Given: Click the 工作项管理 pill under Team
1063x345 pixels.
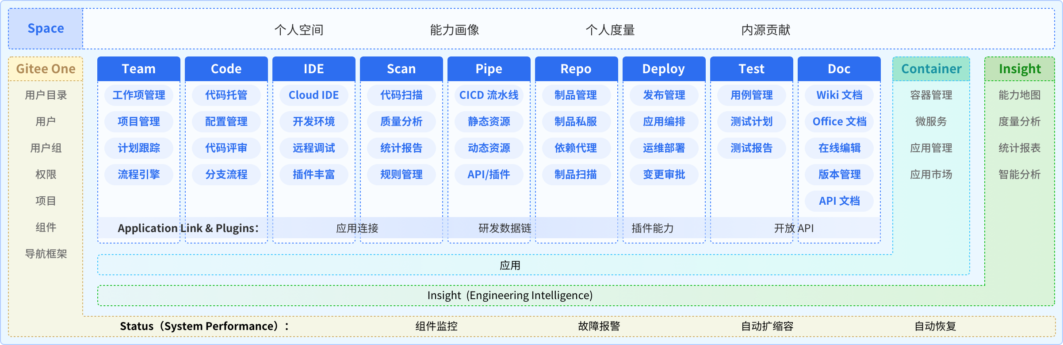Looking at the screenshot, I should coord(139,95).
